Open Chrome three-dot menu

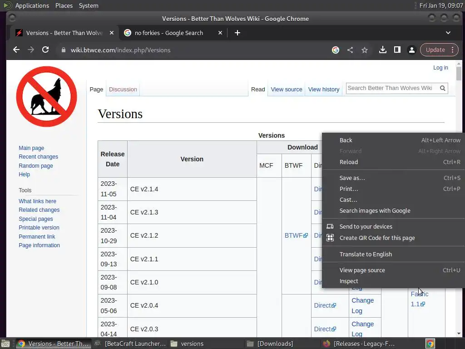[x=453, y=50]
